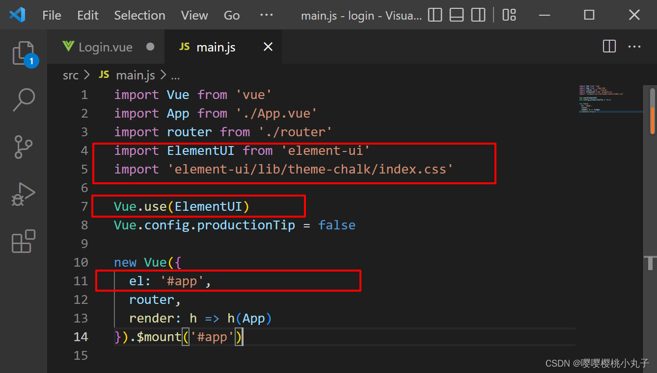Open the Selection menu

139,15
